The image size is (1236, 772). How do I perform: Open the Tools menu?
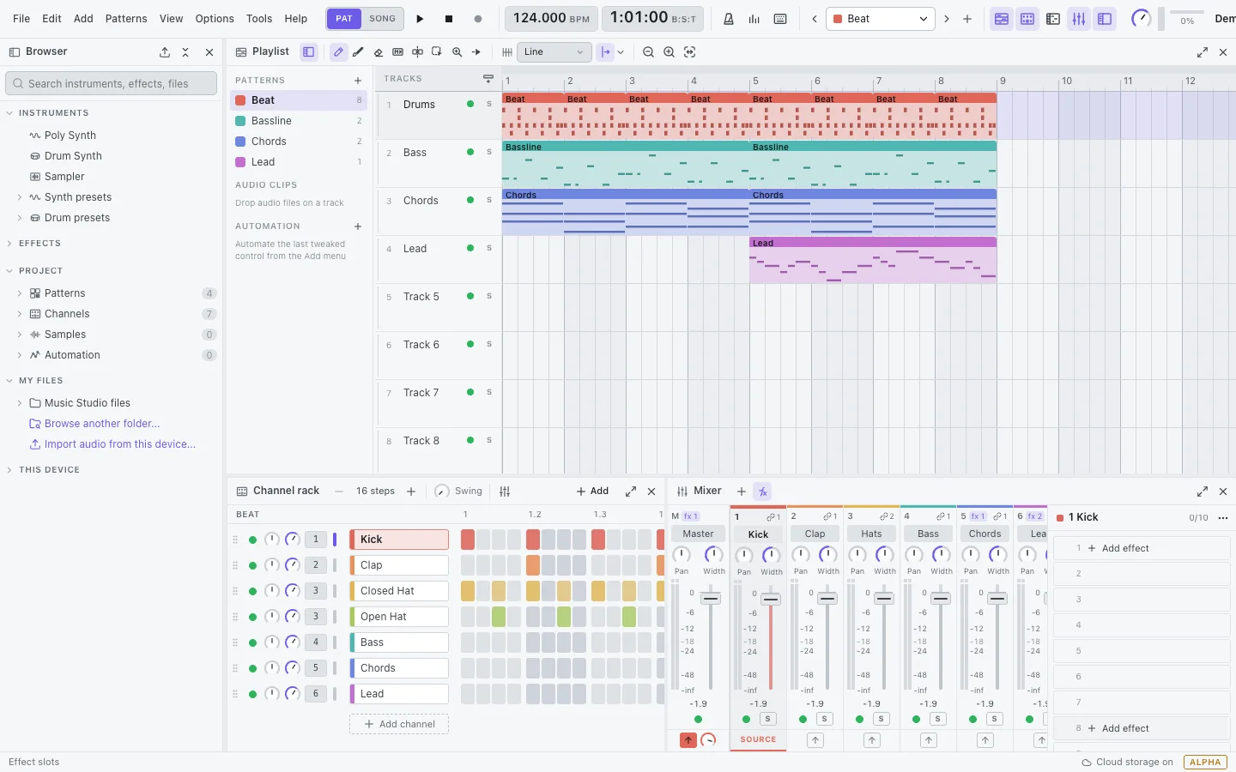pyautogui.click(x=259, y=19)
